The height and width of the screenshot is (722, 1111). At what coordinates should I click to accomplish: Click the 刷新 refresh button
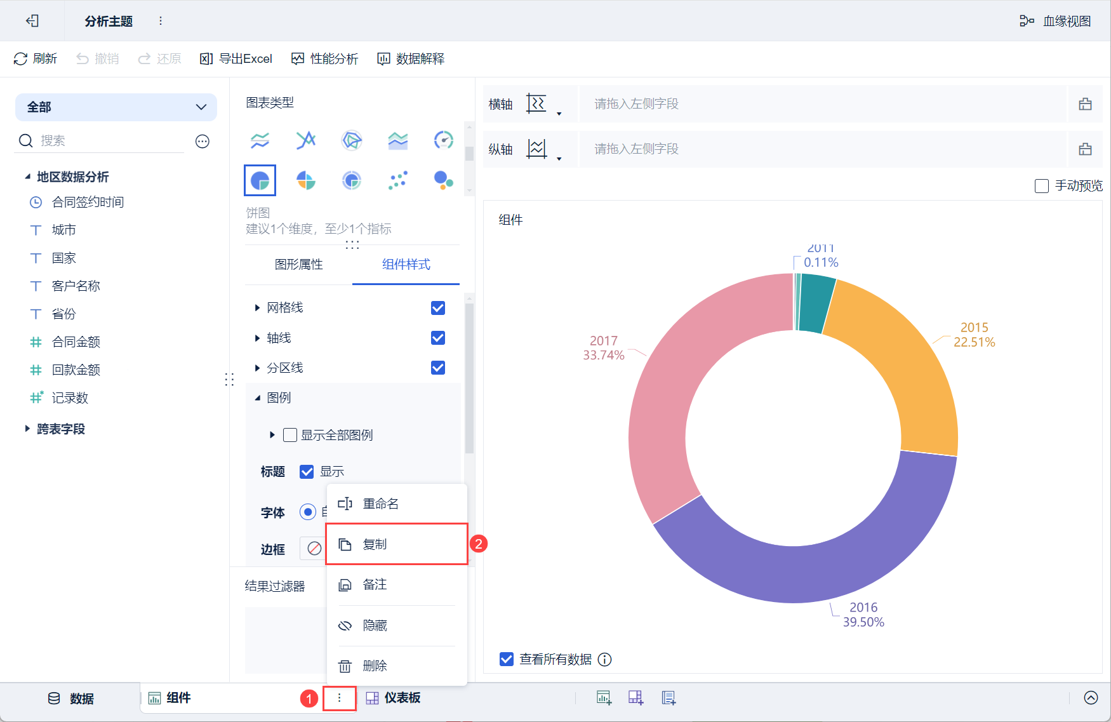click(x=36, y=58)
